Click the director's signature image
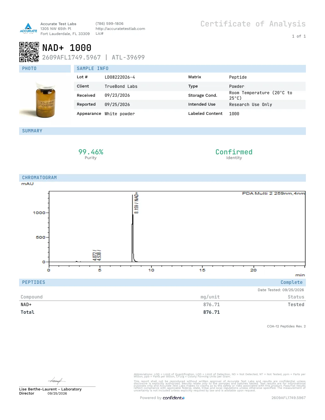The height and width of the screenshot is (420, 325). tap(57, 380)
